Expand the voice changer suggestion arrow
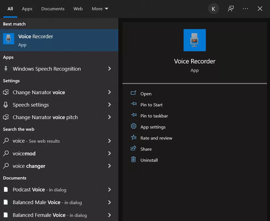 point(109,166)
